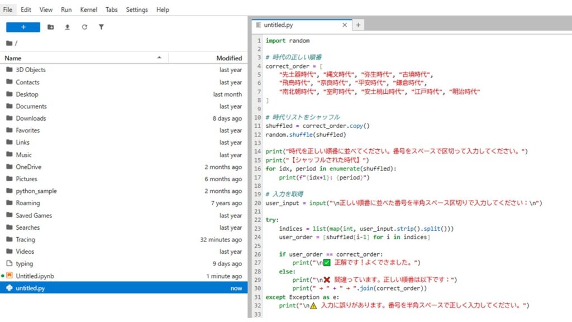Open the View menu
The image size is (572, 322).
pos(46,10)
